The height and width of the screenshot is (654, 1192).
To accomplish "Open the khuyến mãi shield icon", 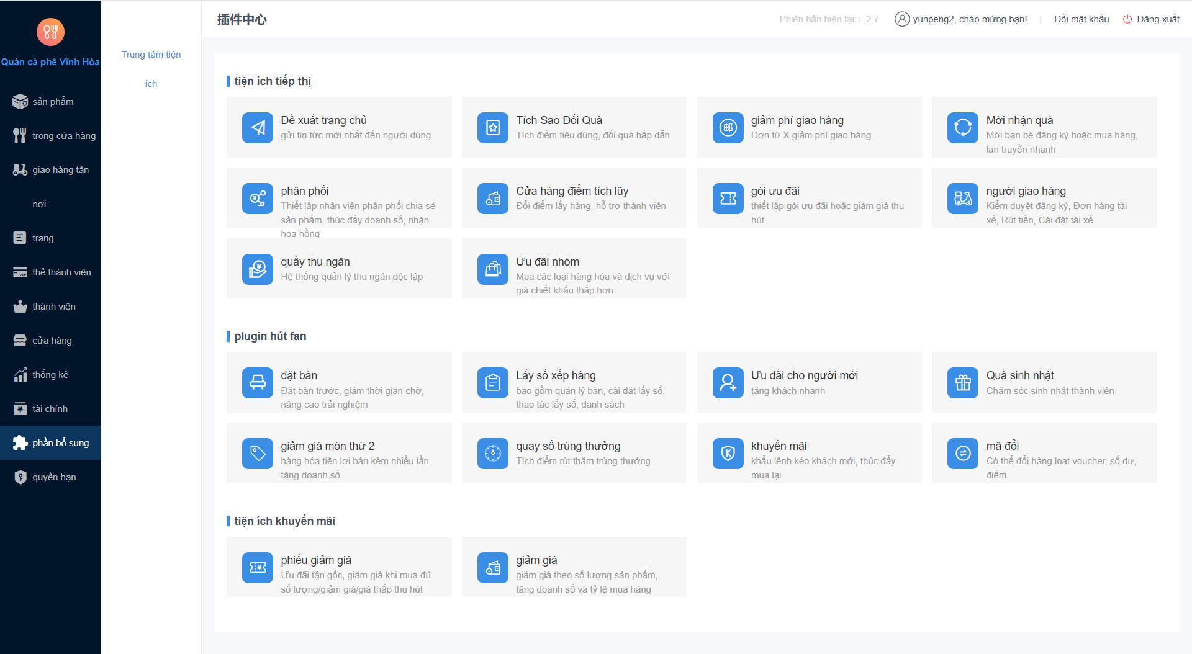I will [728, 454].
